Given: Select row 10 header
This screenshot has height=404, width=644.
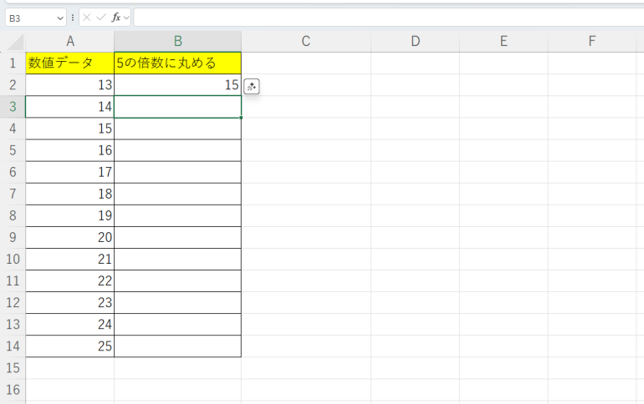Looking at the screenshot, I should pos(13,259).
